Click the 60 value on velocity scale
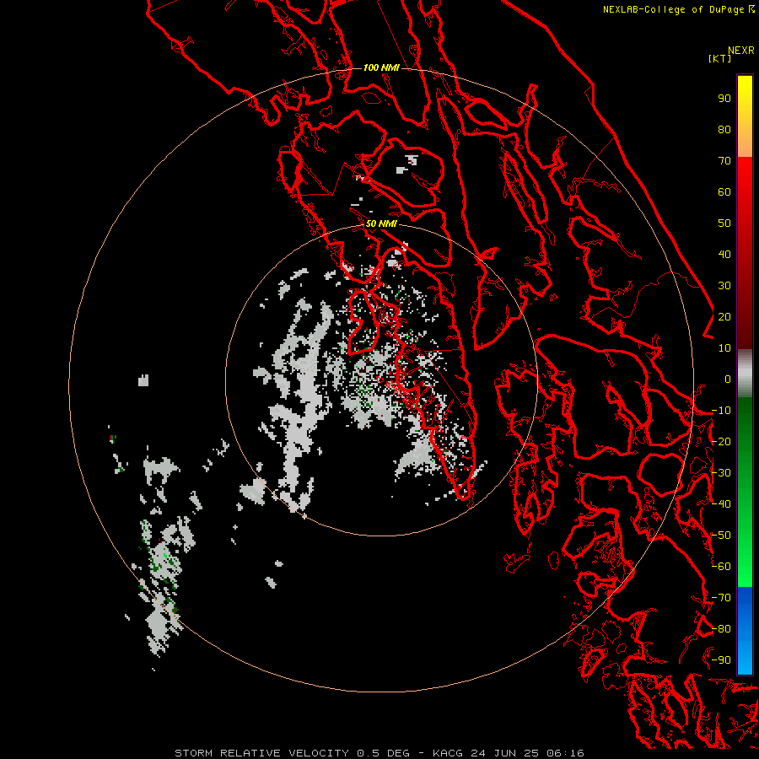The height and width of the screenshot is (759, 759). [724, 191]
